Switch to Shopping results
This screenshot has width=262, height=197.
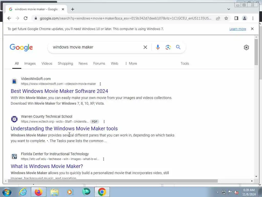coord(65,64)
